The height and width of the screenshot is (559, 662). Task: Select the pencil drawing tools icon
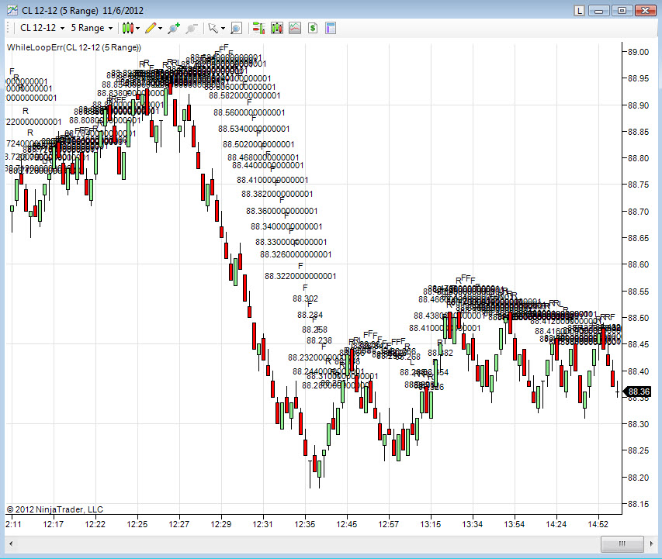pyautogui.click(x=151, y=28)
